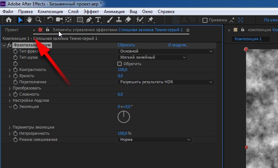
Task: Collapse the Fractal Noise effect group
Action: tap(4, 45)
